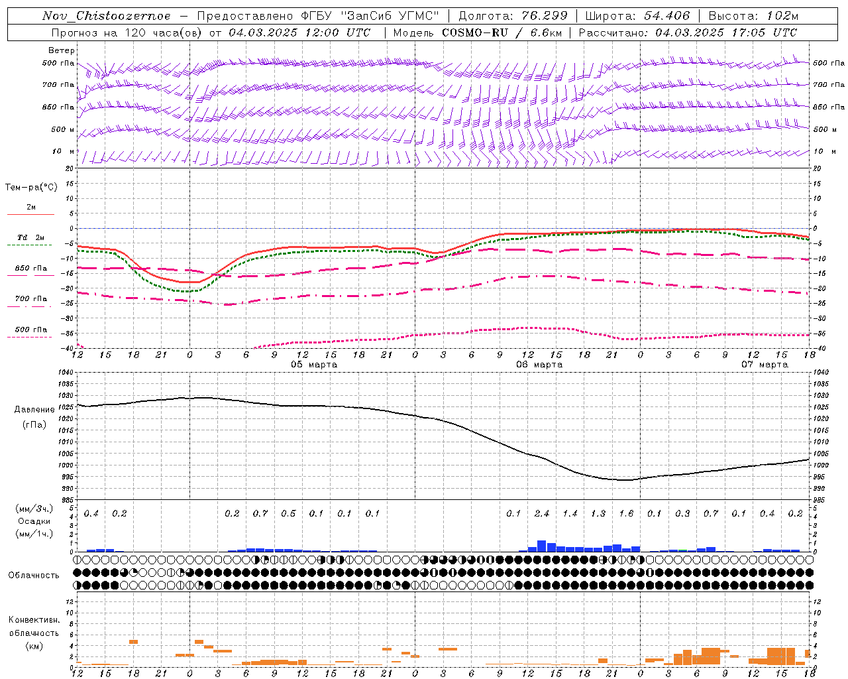The height and width of the screenshot is (679, 848).
Task: Select the 'Широта: 54.406' latitude value
Action: pyautogui.click(x=637, y=16)
